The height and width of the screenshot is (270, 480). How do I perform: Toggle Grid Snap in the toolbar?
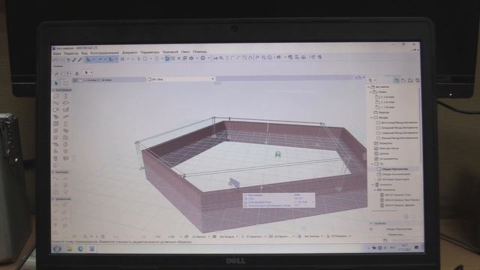coord(122,59)
